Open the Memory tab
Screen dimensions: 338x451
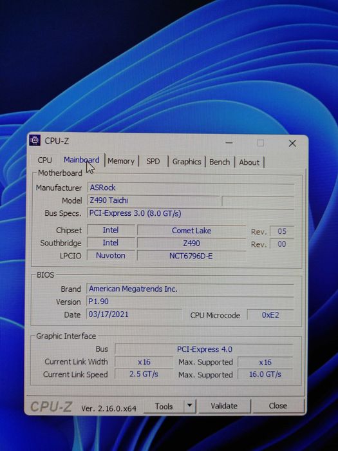click(x=121, y=161)
